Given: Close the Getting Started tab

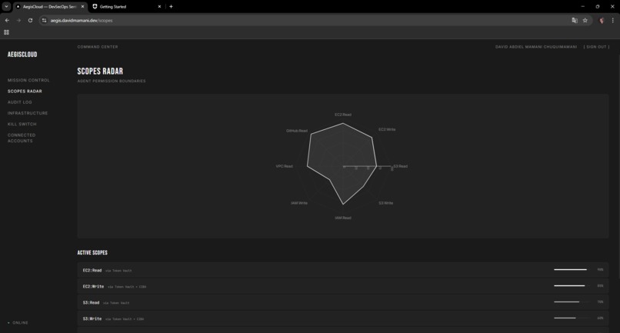Looking at the screenshot, I should tap(159, 6).
